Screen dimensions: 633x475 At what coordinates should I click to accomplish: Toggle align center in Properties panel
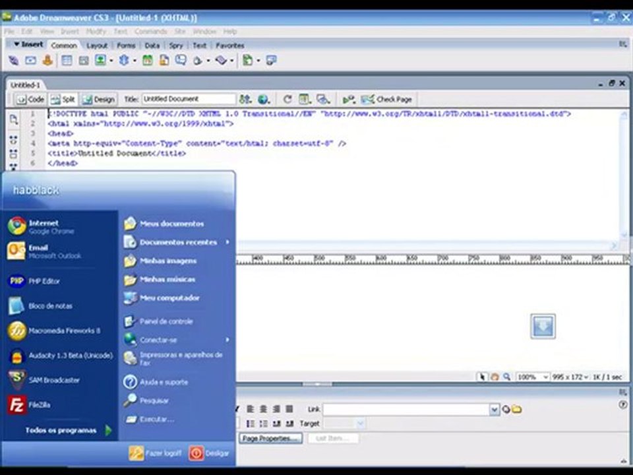(263, 409)
